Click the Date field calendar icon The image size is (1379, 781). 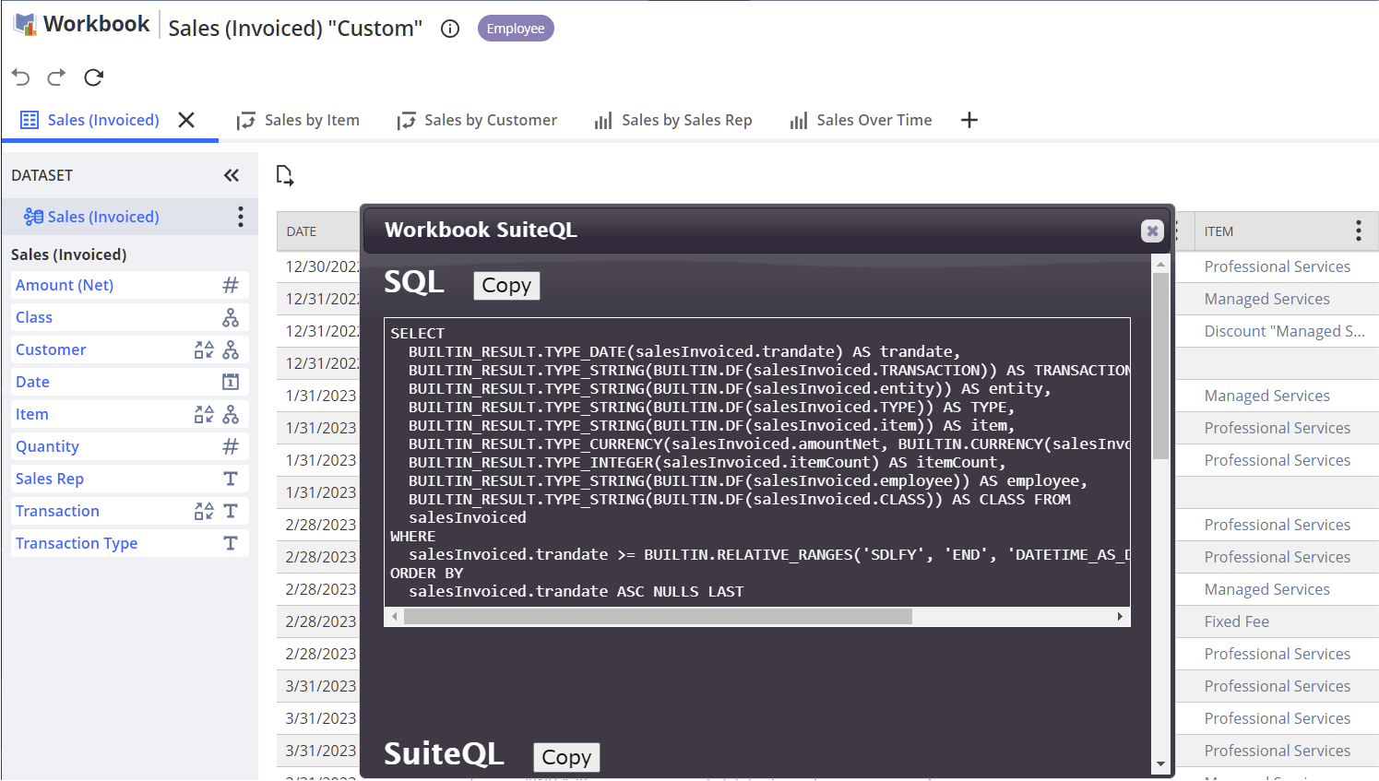coord(231,382)
